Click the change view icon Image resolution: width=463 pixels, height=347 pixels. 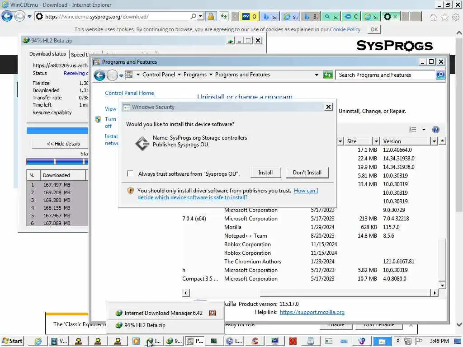[413, 130]
